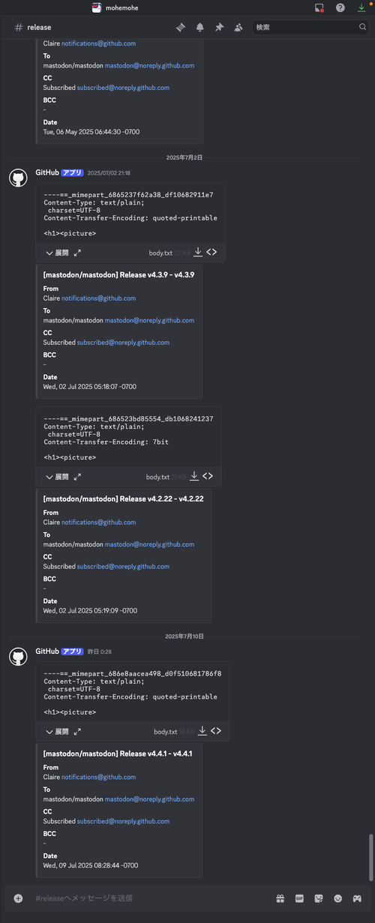Open the gift icon in message bar

tap(280, 898)
